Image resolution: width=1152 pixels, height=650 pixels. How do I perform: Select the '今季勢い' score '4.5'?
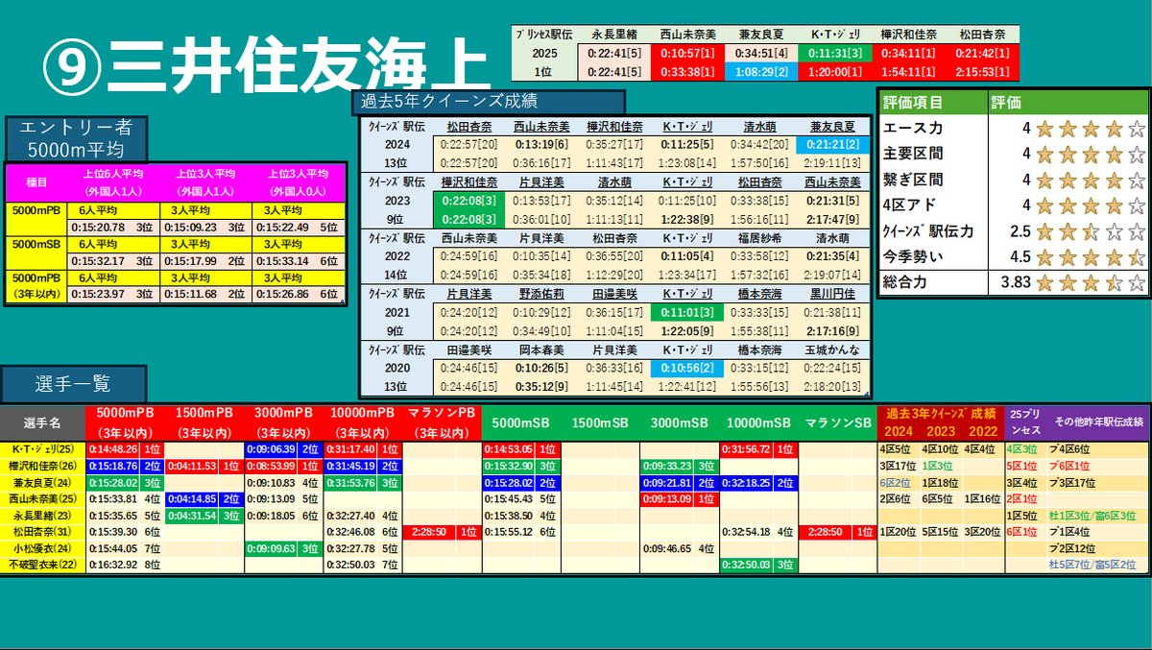(1019, 257)
